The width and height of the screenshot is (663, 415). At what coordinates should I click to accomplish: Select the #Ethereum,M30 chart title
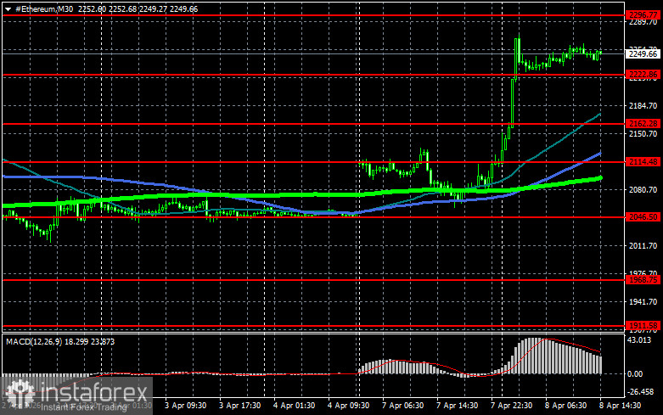(x=44, y=8)
